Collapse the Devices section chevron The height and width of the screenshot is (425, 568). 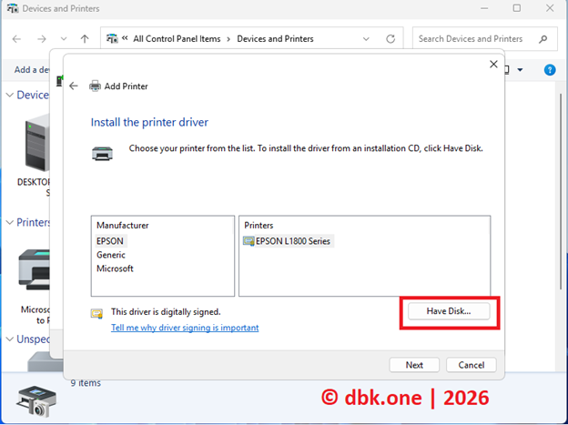point(10,95)
